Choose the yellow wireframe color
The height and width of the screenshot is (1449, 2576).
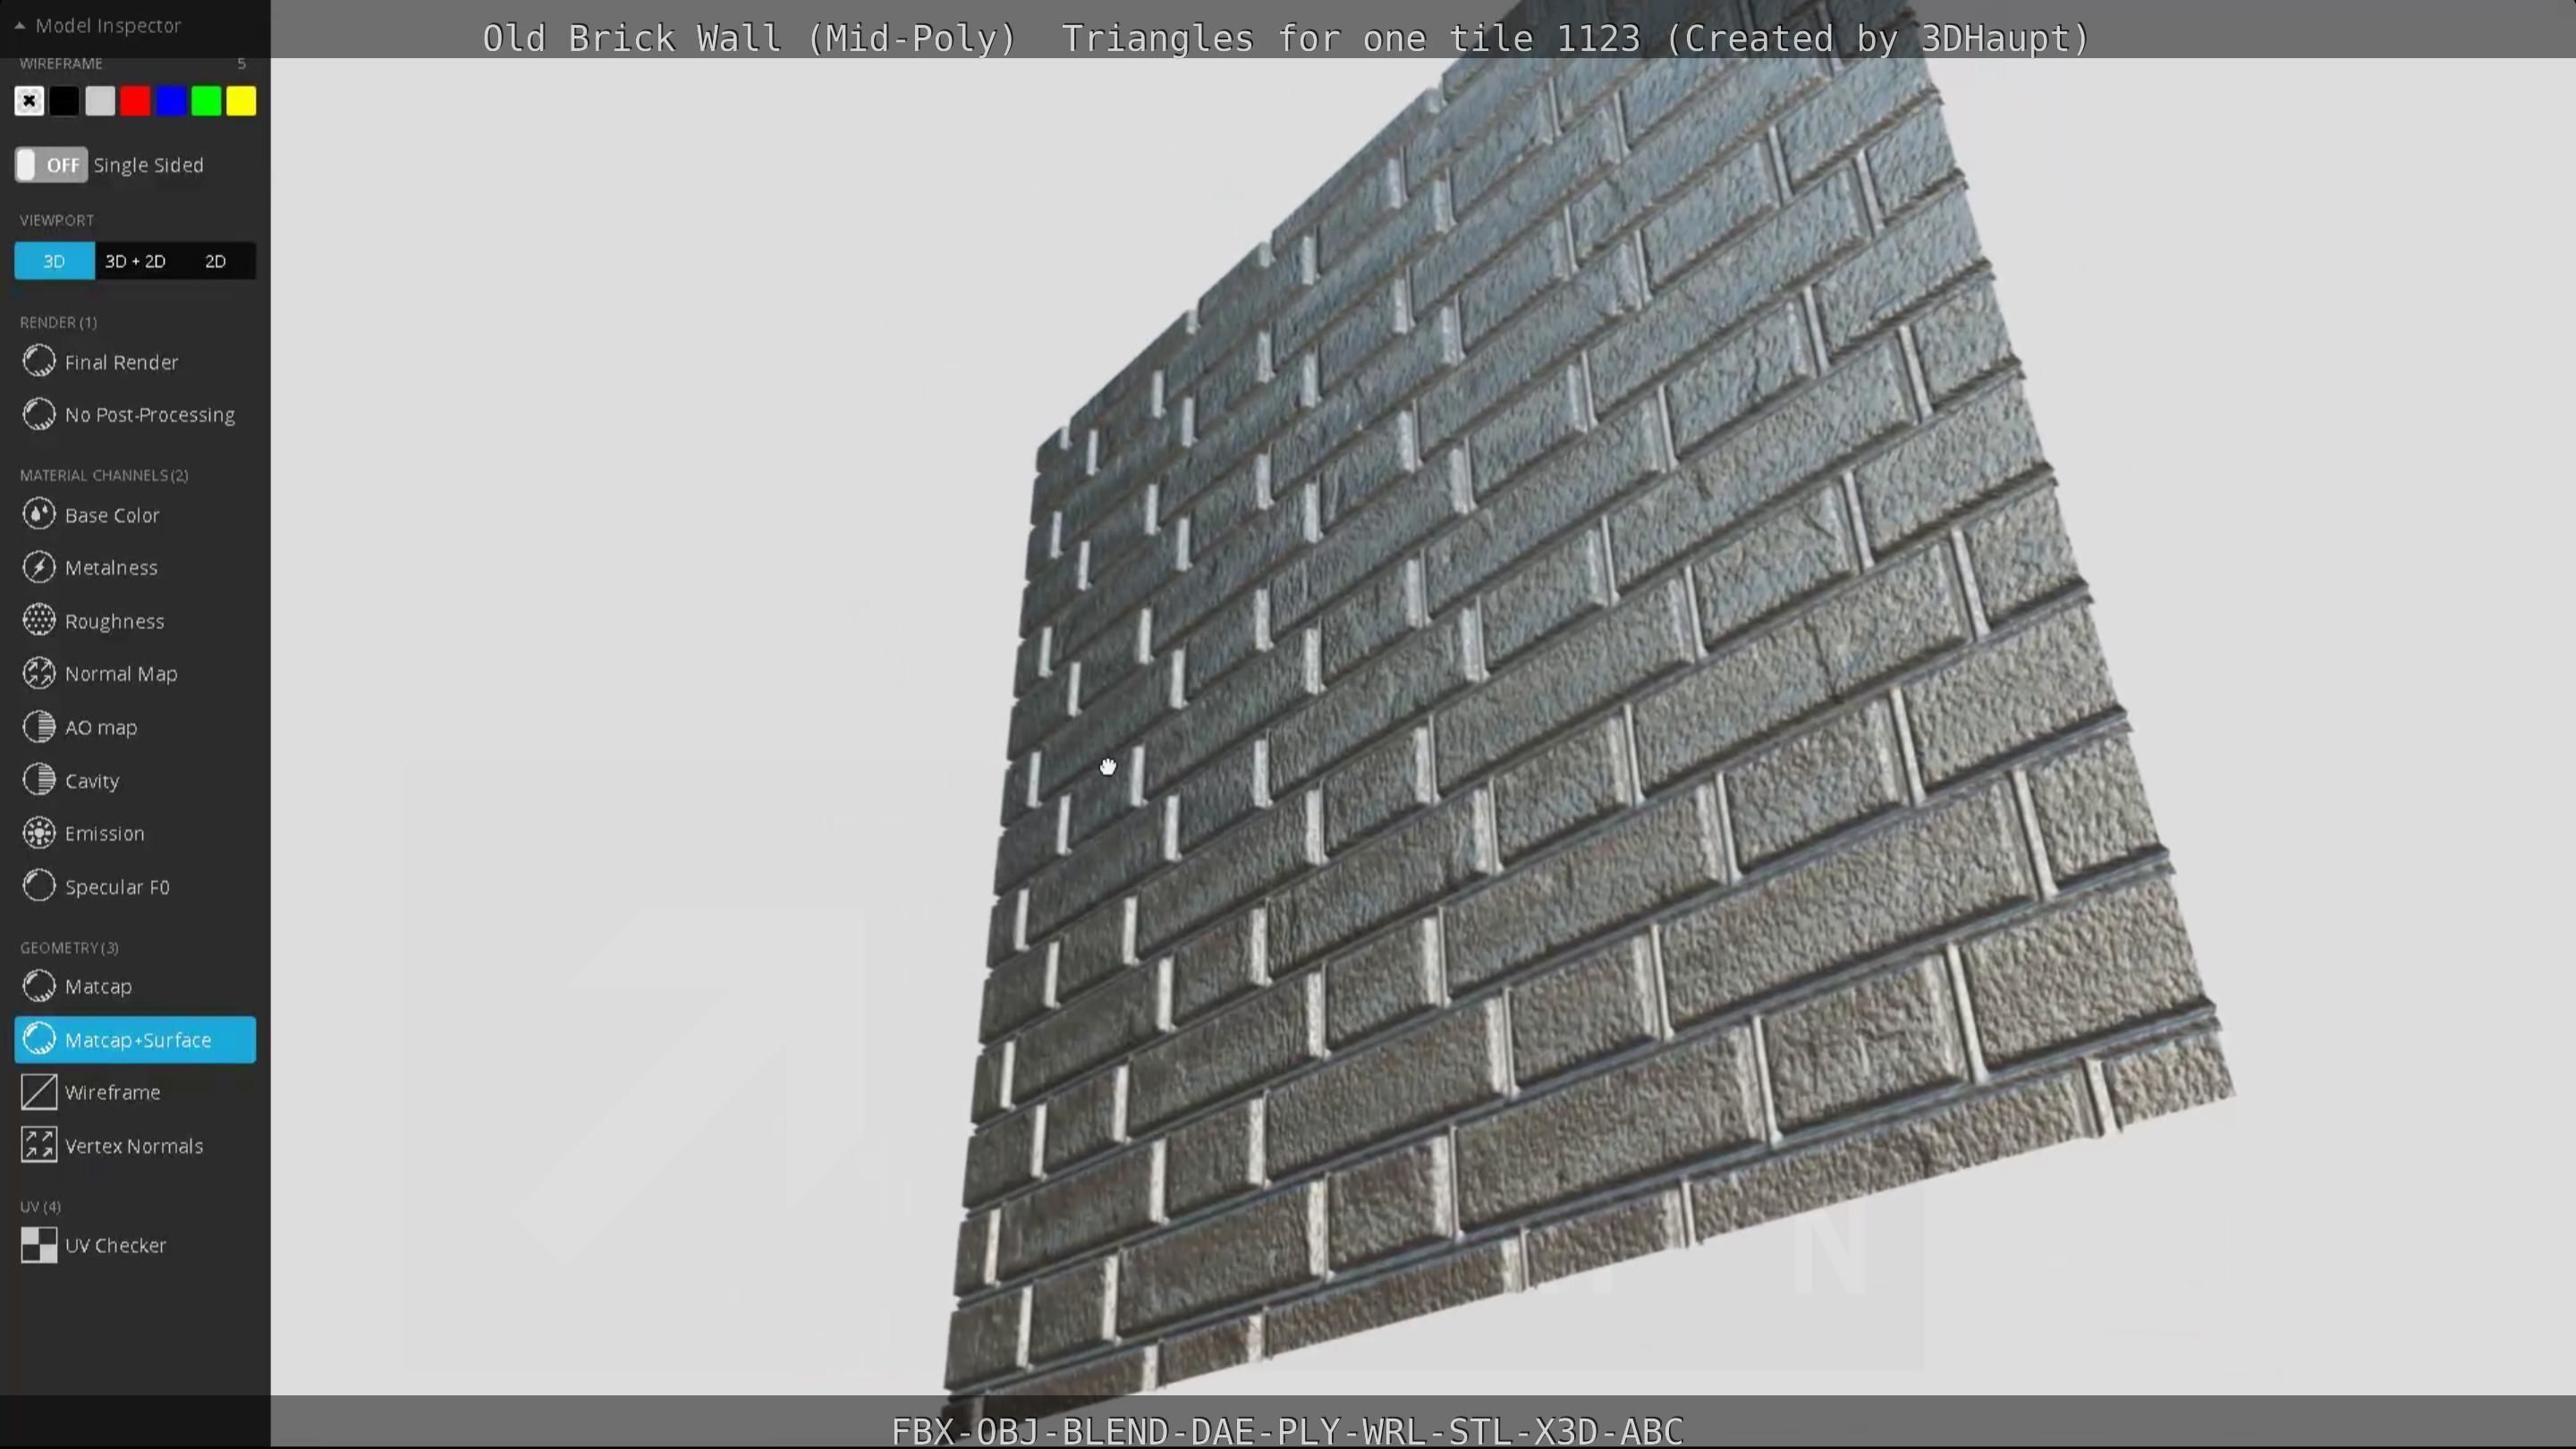[x=241, y=101]
